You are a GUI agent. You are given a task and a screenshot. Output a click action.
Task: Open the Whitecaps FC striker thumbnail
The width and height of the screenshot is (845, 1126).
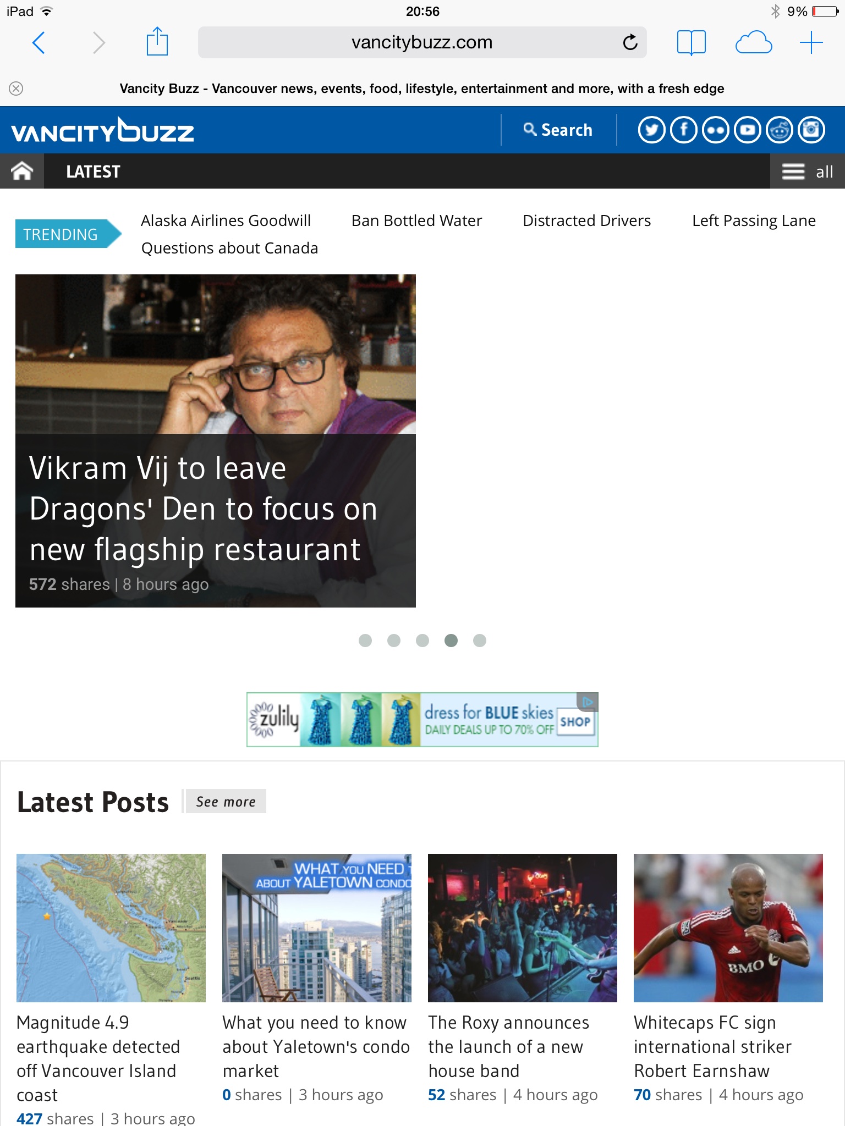click(x=728, y=928)
